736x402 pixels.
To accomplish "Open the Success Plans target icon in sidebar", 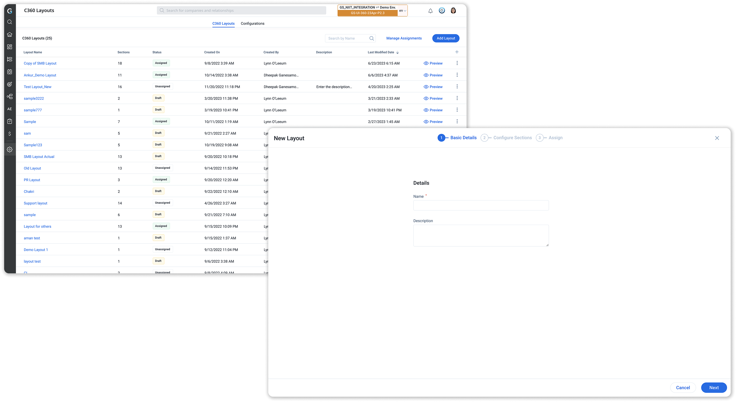I will pos(9,84).
